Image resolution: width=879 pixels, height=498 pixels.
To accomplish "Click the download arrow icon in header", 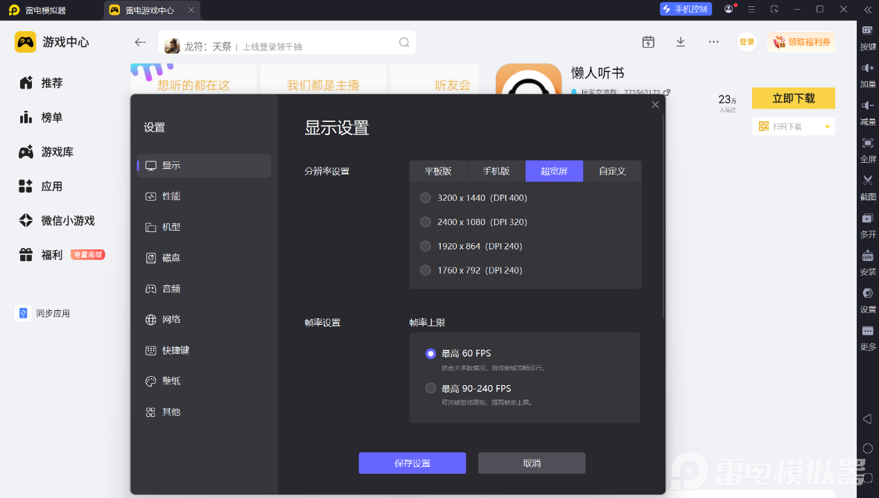I will pyautogui.click(x=681, y=42).
